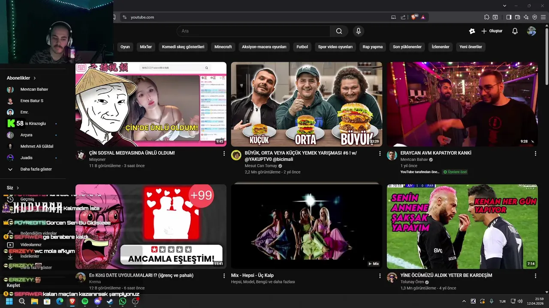The height and width of the screenshot is (308, 549).
Task: Click the YouTube search magnifier button
Action: (339, 31)
